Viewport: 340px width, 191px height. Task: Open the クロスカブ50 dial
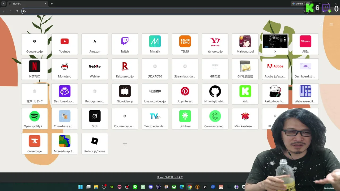click(155, 69)
